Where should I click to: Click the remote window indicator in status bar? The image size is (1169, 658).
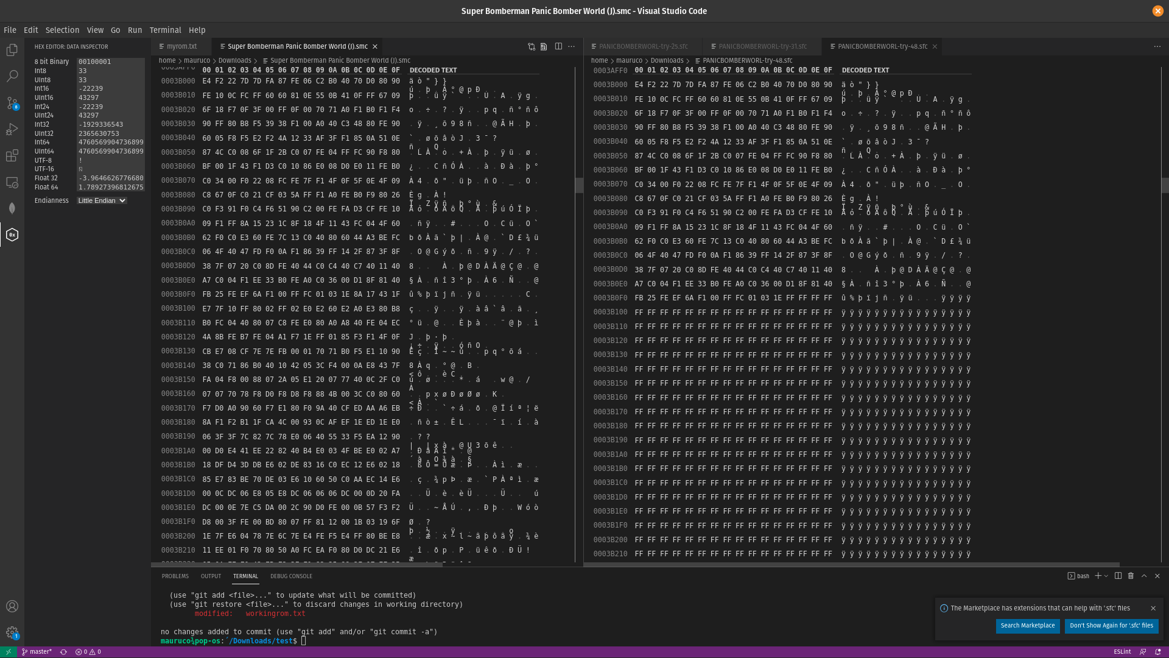click(9, 652)
